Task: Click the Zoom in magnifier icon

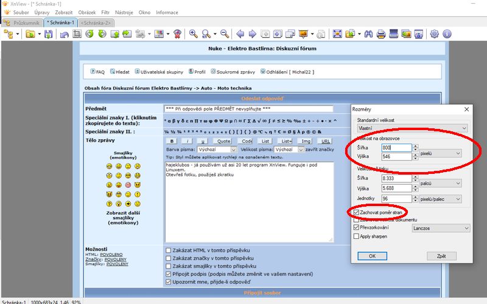Action: 194,34
